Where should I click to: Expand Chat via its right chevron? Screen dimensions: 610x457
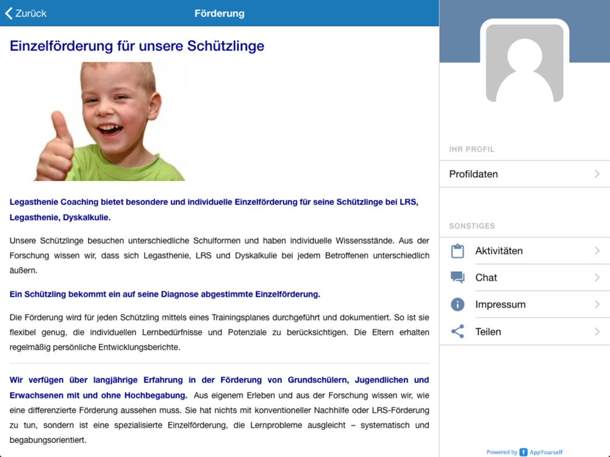[x=597, y=277]
